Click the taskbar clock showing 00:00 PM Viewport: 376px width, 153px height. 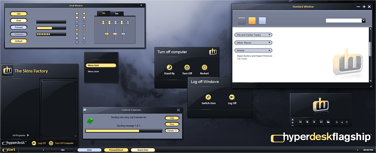368,150
